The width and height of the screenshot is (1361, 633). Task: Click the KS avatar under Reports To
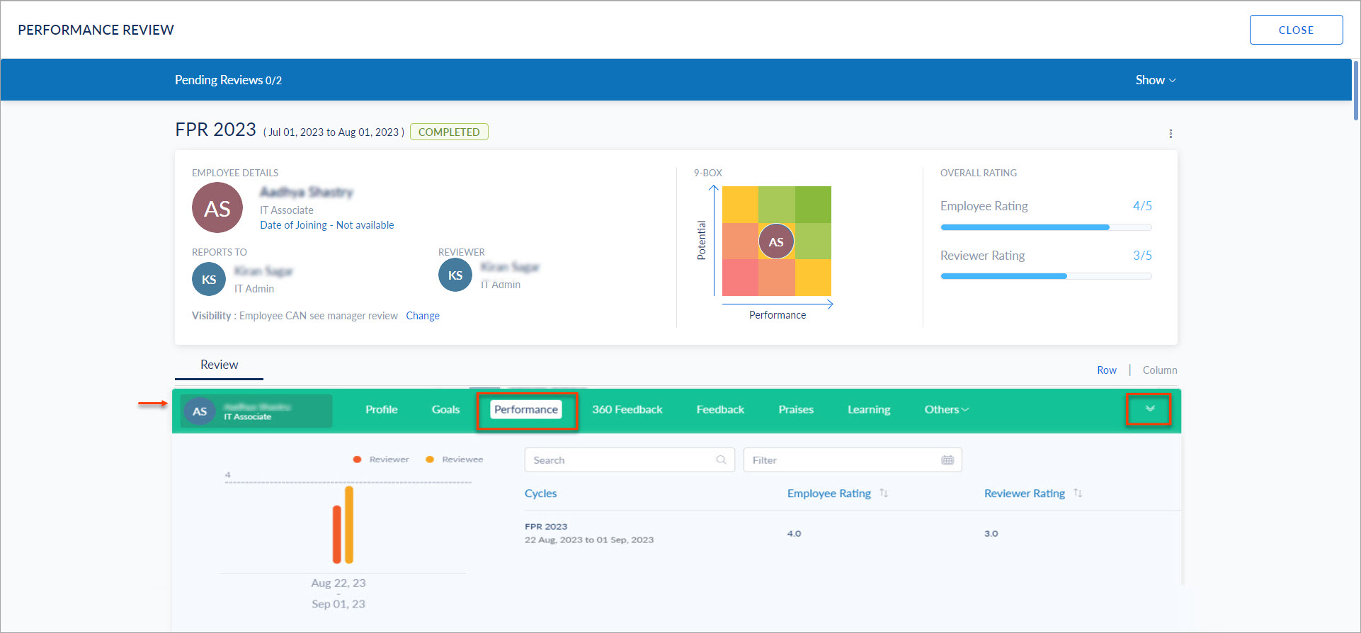coord(209,279)
